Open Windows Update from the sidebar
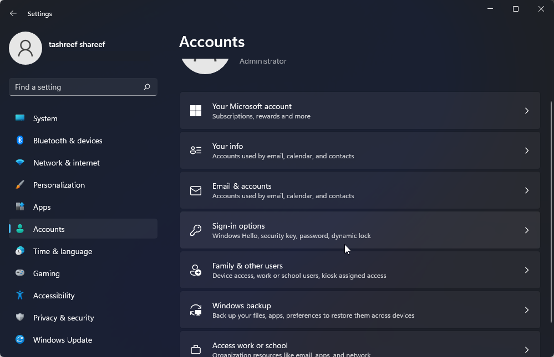Viewport: 554px width, 357px height. 62,340
